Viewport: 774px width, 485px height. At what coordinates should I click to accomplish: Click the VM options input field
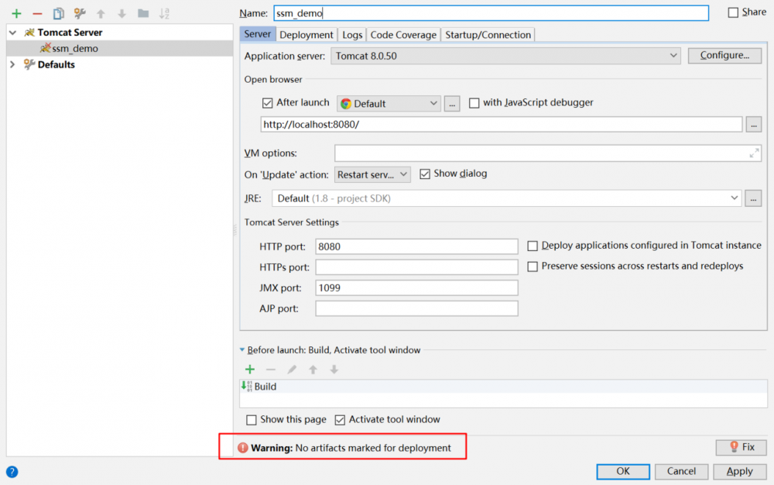[x=547, y=153]
